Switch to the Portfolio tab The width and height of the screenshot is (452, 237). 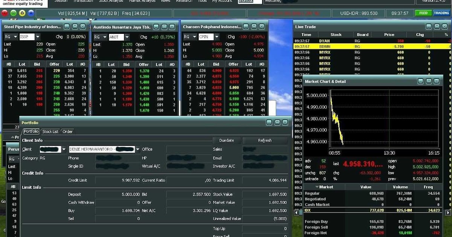31,132
